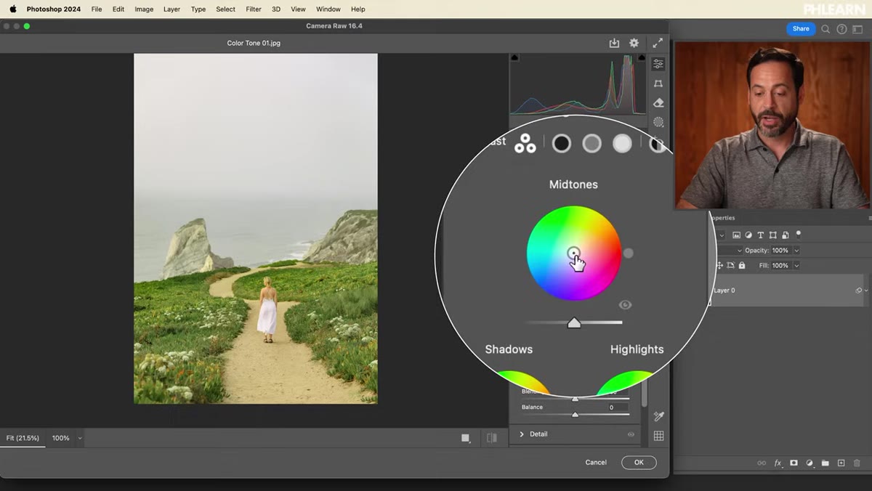The width and height of the screenshot is (872, 491).
Task: Open the Camera Raw save image icon
Action: pos(614,43)
